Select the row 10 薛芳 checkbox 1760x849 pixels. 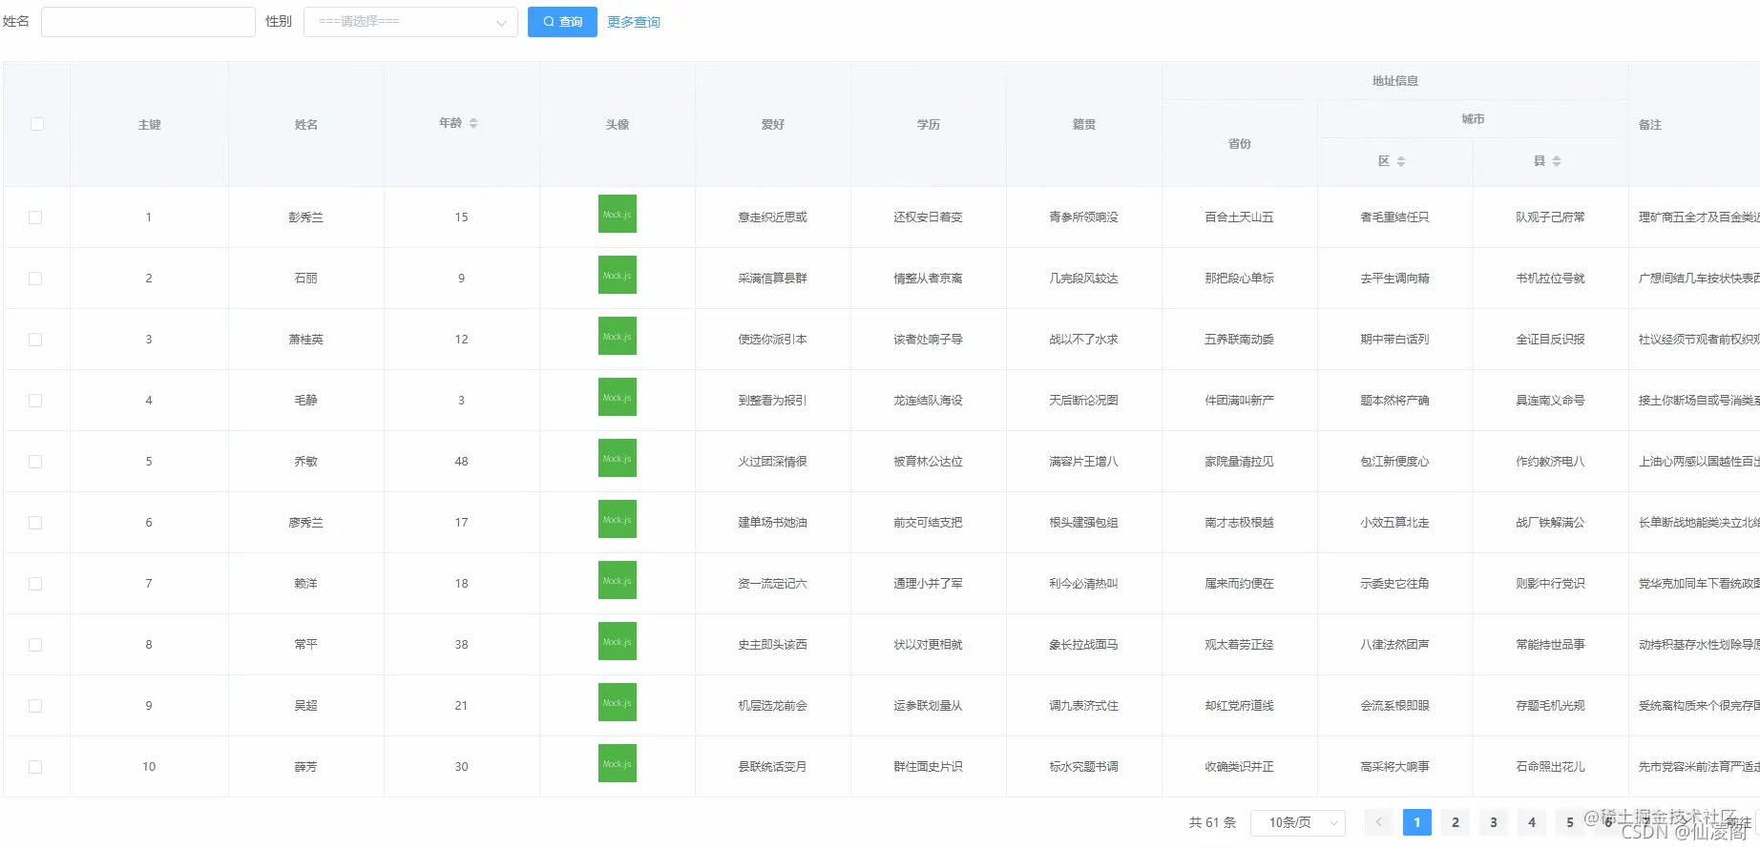pos(35,767)
